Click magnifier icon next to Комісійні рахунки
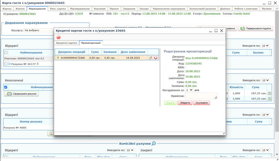 154,143
